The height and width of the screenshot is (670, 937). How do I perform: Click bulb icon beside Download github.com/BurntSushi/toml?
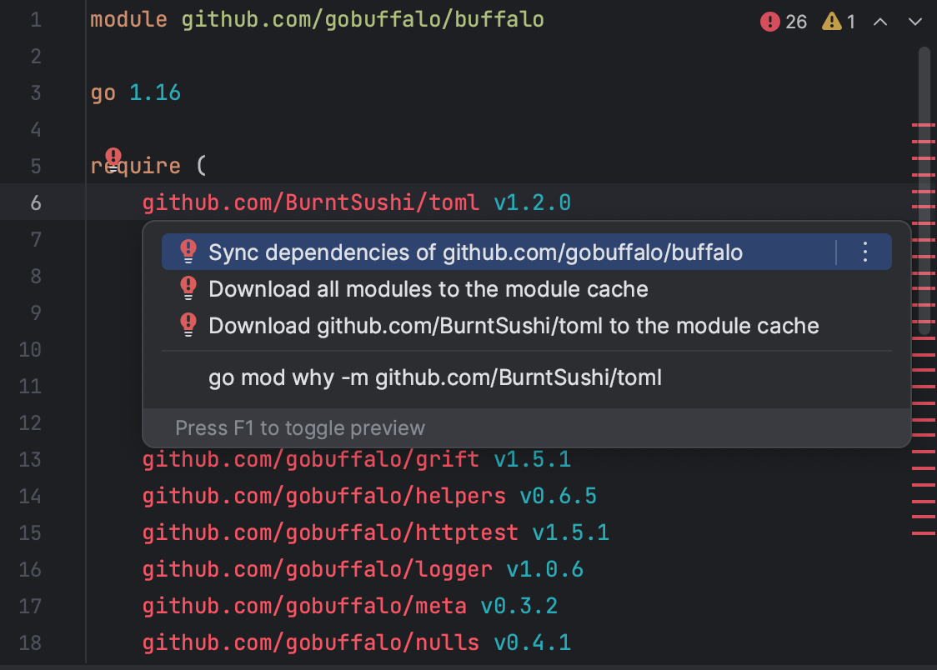pos(188,326)
